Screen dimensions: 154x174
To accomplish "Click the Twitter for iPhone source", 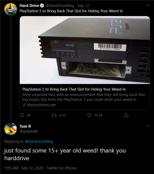I will [62, 168].
